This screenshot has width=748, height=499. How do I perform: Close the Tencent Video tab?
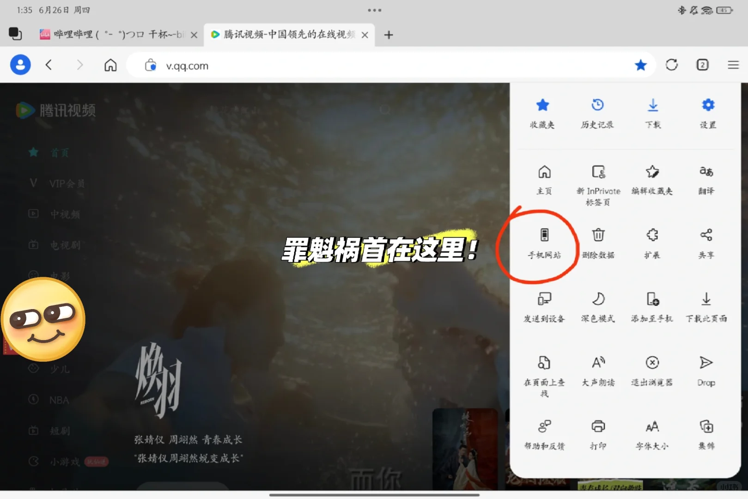pyautogui.click(x=365, y=35)
